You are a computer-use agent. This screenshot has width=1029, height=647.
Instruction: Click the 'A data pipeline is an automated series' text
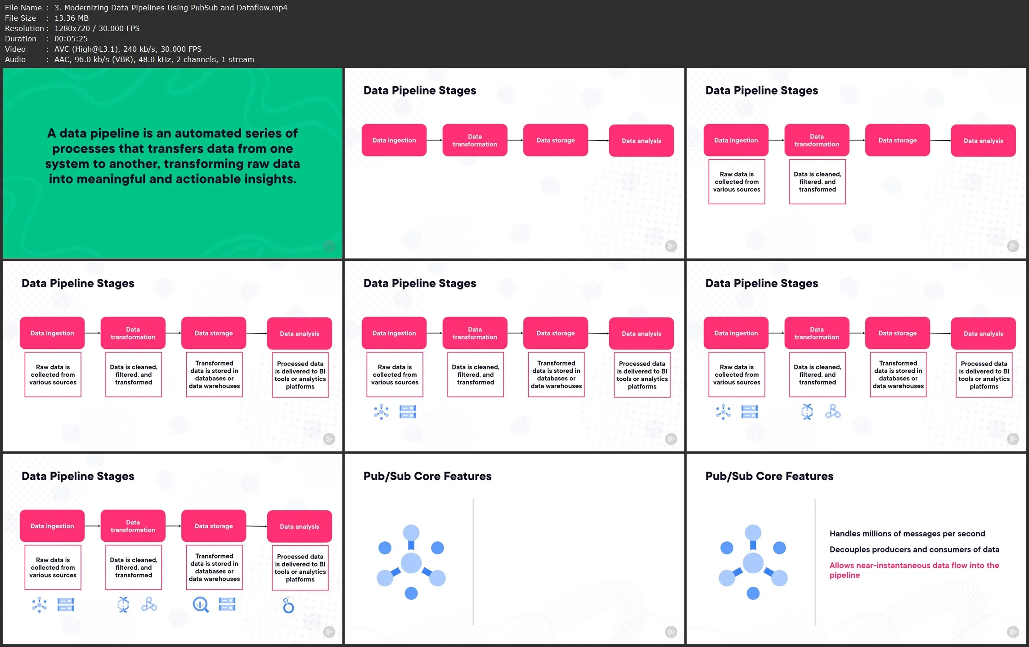[172, 156]
